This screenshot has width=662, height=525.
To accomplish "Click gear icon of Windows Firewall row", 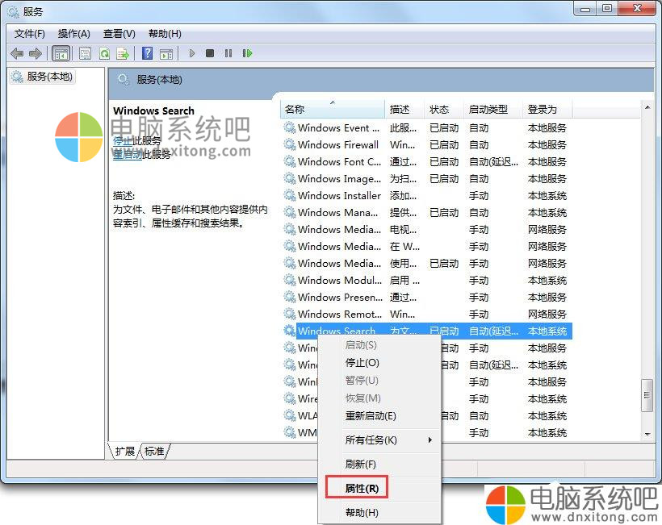I will click(x=290, y=144).
